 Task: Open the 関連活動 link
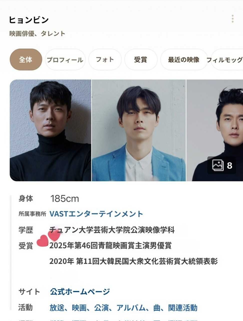tap(183, 307)
